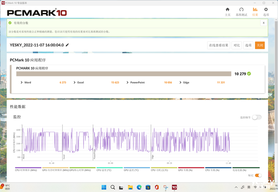Viewport: 278px width, 192px height.
Task: Open the Snipping Tool taskbar icon
Action: 166,187
